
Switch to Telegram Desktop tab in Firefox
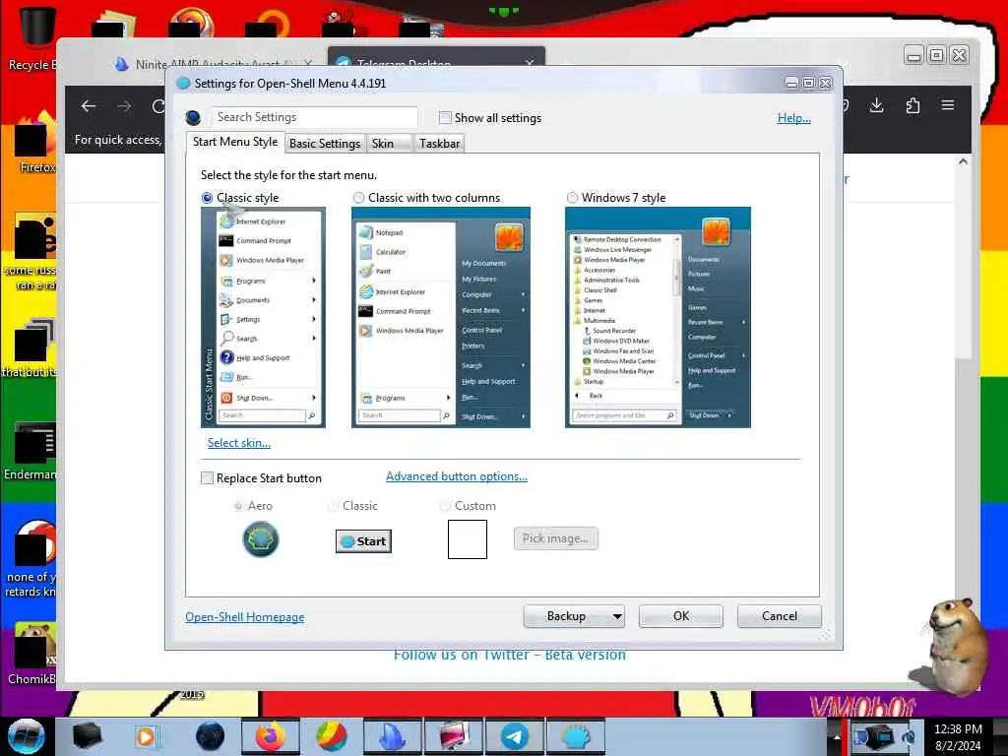(436, 56)
